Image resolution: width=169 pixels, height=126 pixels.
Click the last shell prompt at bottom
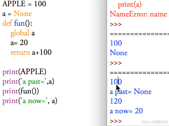point(116,121)
